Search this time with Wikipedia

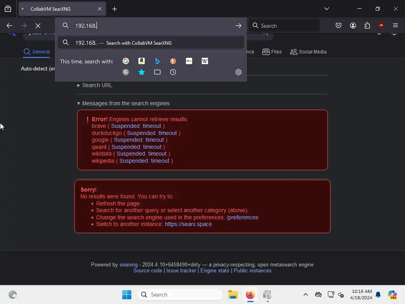click(x=205, y=61)
